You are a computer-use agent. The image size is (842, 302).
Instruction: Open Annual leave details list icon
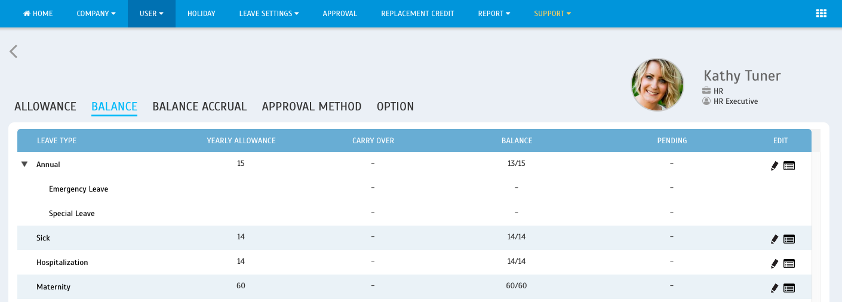(x=789, y=166)
